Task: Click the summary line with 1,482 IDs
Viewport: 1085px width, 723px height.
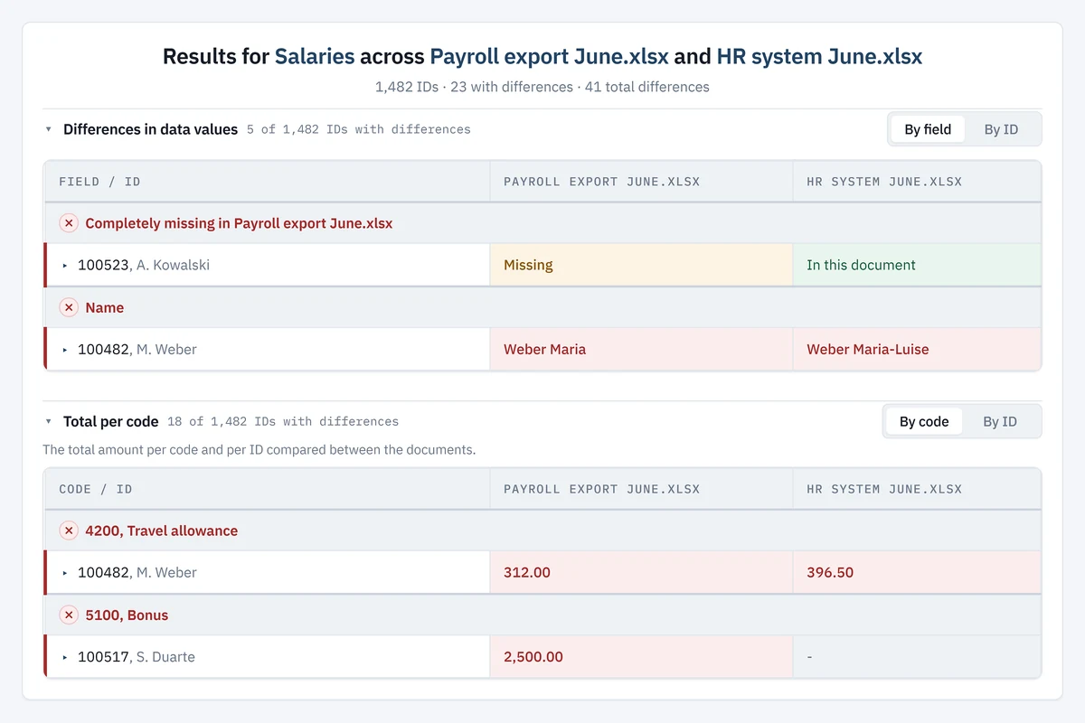Action: pos(542,87)
